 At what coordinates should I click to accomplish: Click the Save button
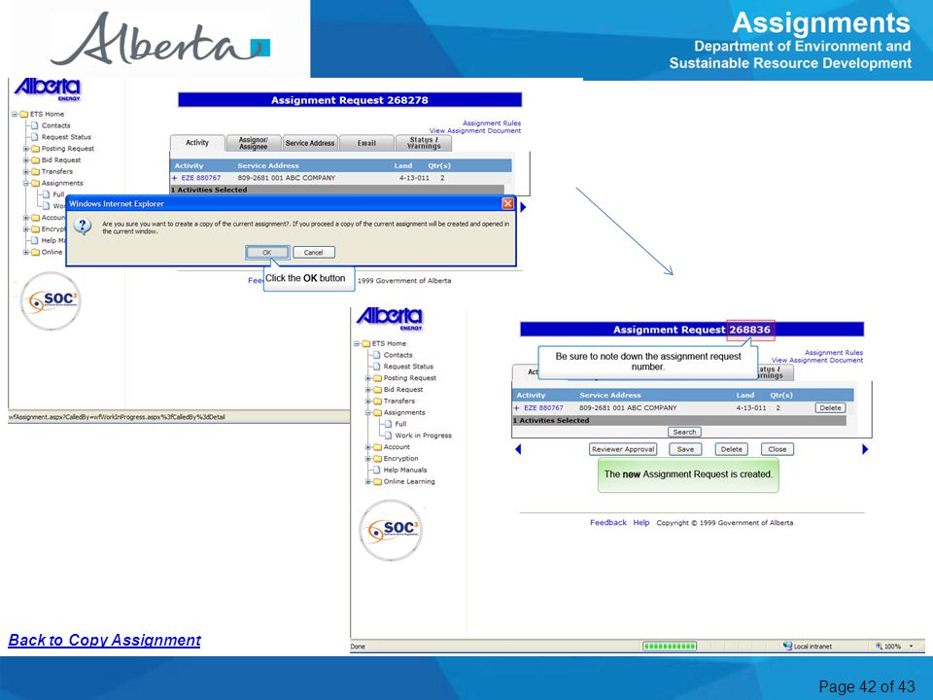(x=685, y=449)
